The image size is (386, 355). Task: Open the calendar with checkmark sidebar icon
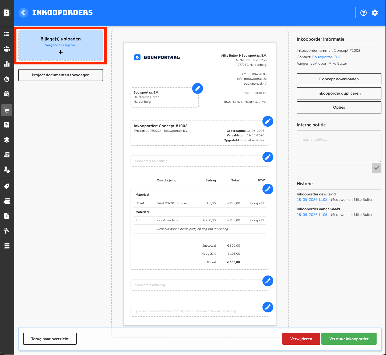(7, 94)
